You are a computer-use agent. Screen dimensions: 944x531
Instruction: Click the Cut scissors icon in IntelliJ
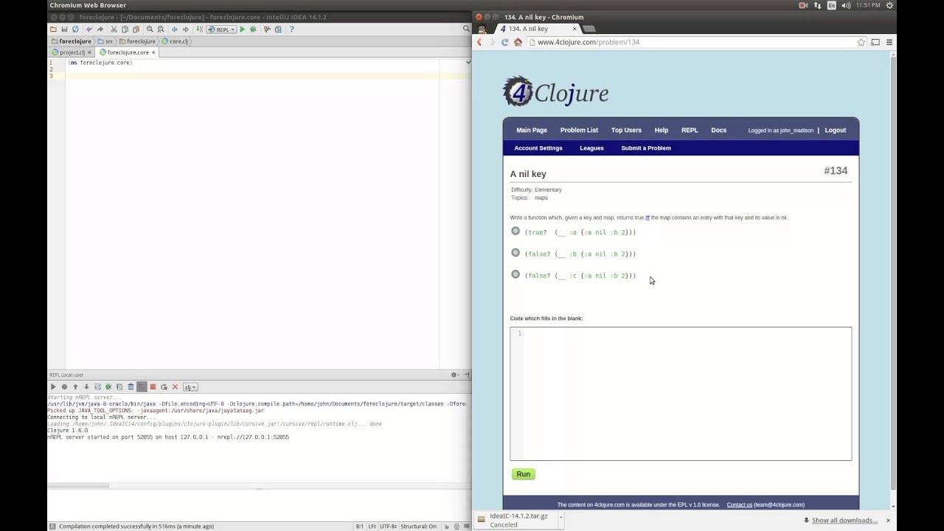tap(114, 29)
